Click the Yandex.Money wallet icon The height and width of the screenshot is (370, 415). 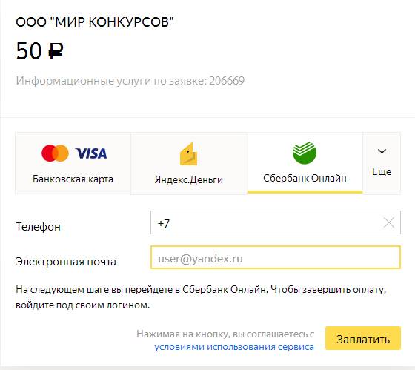pyautogui.click(x=189, y=154)
